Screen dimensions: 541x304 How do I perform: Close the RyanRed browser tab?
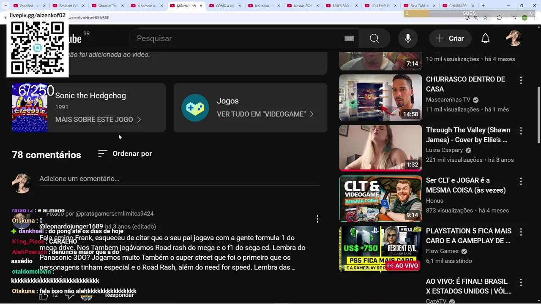[x=44, y=6]
